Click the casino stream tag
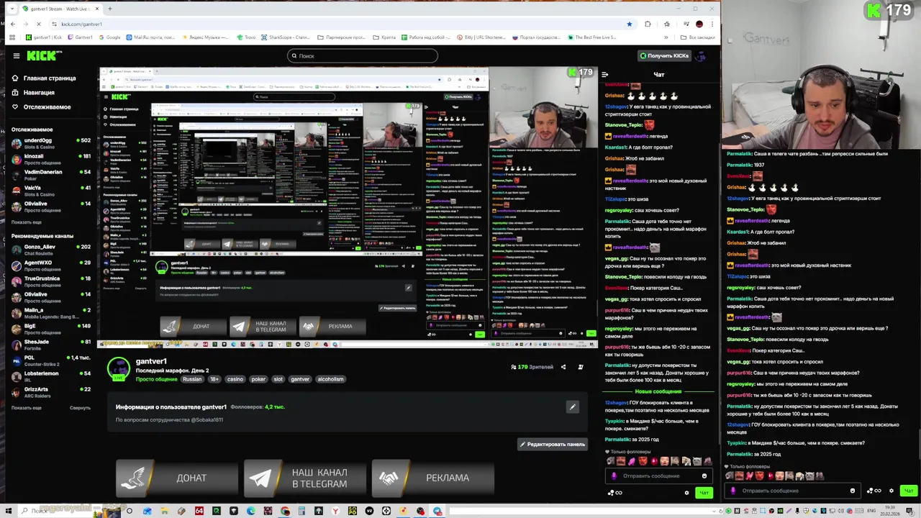This screenshot has width=921, height=518. [235, 379]
